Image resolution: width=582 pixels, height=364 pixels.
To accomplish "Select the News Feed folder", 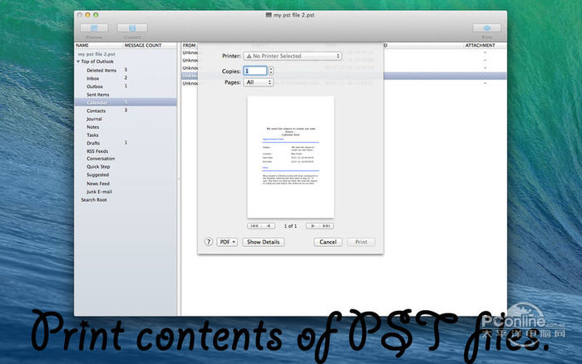I will click(98, 184).
